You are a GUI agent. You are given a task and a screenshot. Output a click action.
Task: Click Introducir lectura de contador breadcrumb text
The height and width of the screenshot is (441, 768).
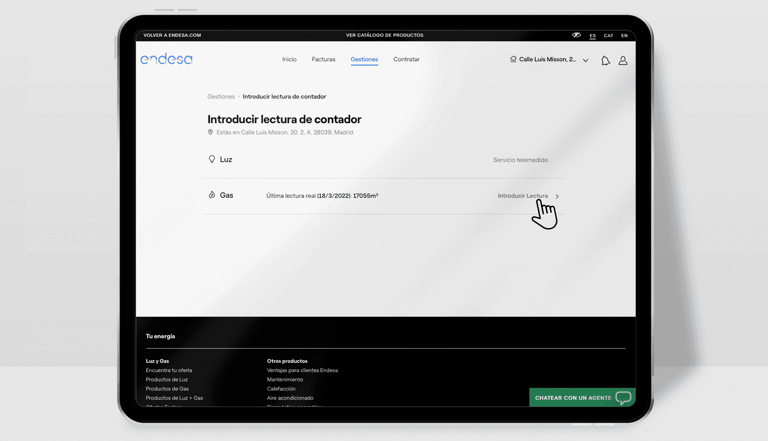(284, 97)
